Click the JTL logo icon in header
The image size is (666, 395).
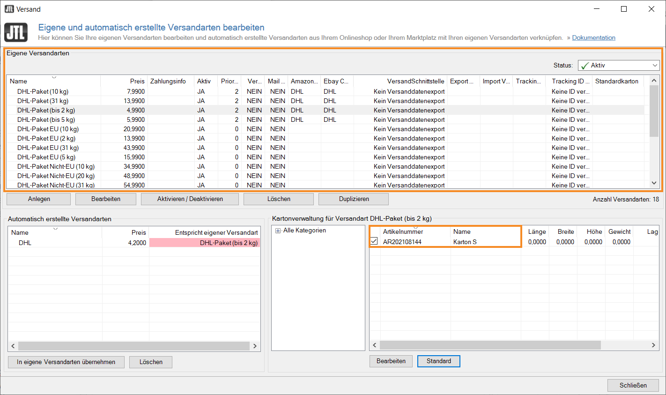[16, 32]
